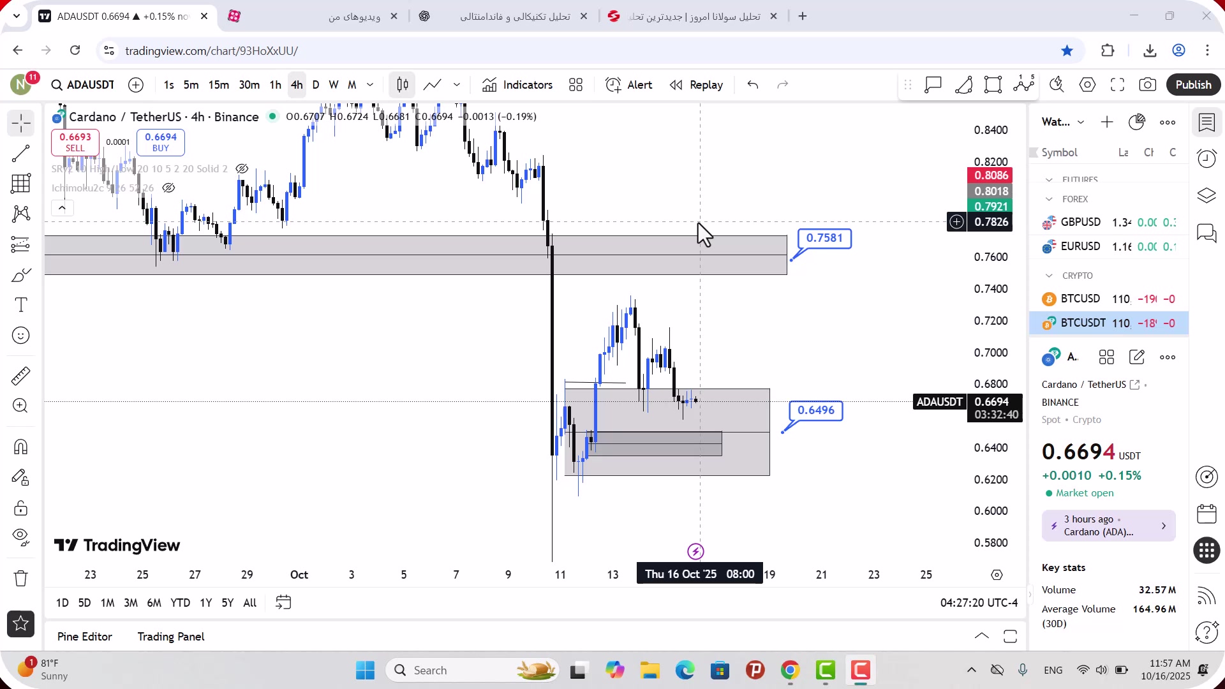The height and width of the screenshot is (689, 1225).
Task: Open the candlestick chart type selector
Action: click(x=403, y=85)
